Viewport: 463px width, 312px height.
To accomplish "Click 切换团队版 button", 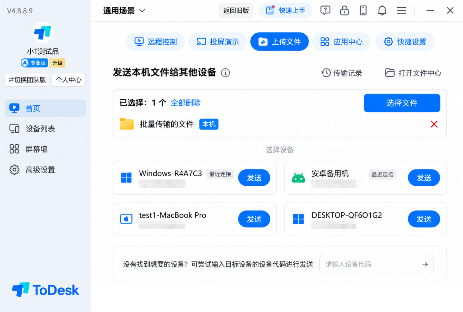I will tap(27, 80).
